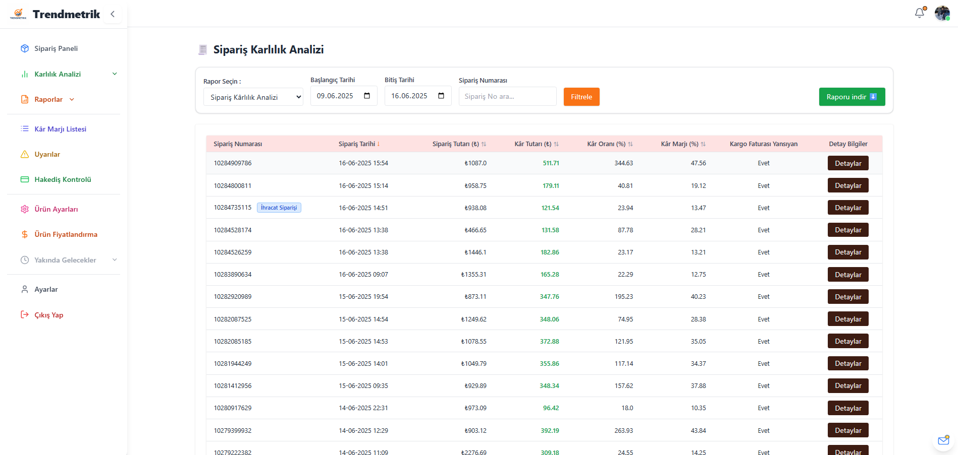Click the Sipariş Numarası column header

pyautogui.click(x=238, y=144)
